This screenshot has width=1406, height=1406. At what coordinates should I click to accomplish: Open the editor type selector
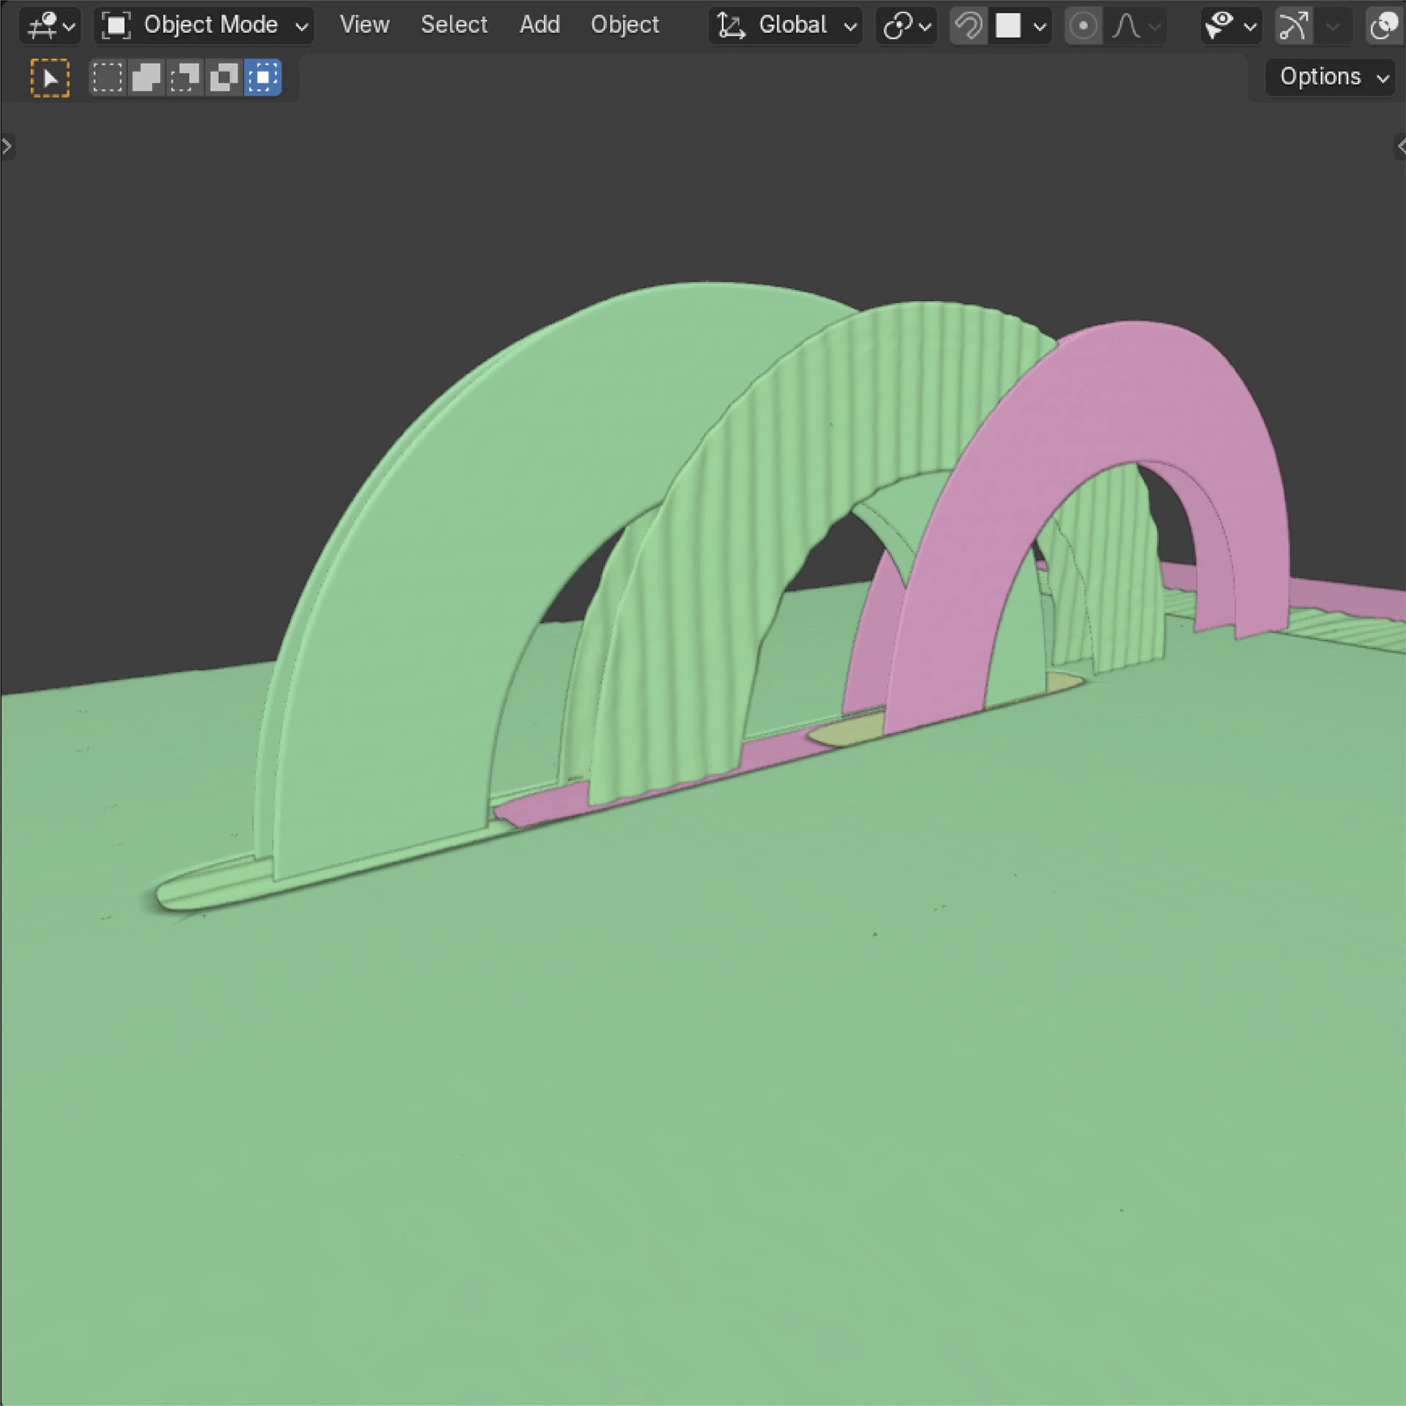pyautogui.click(x=50, y=26)
